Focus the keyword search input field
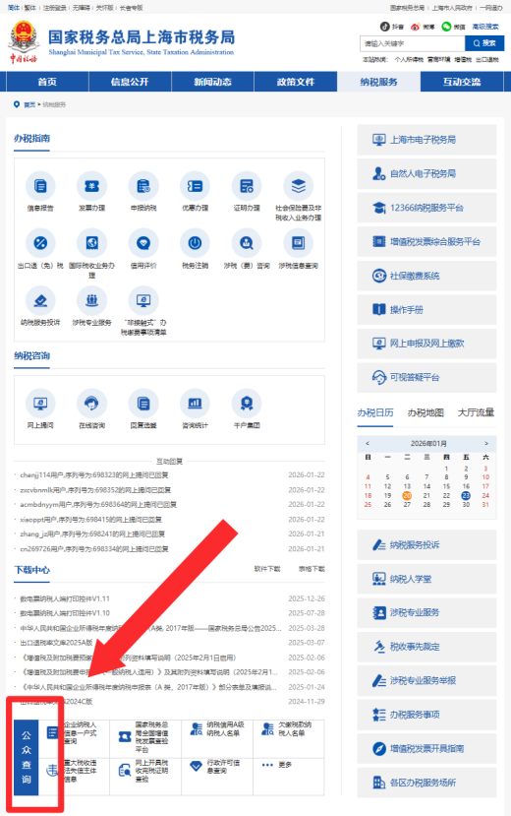Viewport: 511px width, 816px height. [413, 43]
